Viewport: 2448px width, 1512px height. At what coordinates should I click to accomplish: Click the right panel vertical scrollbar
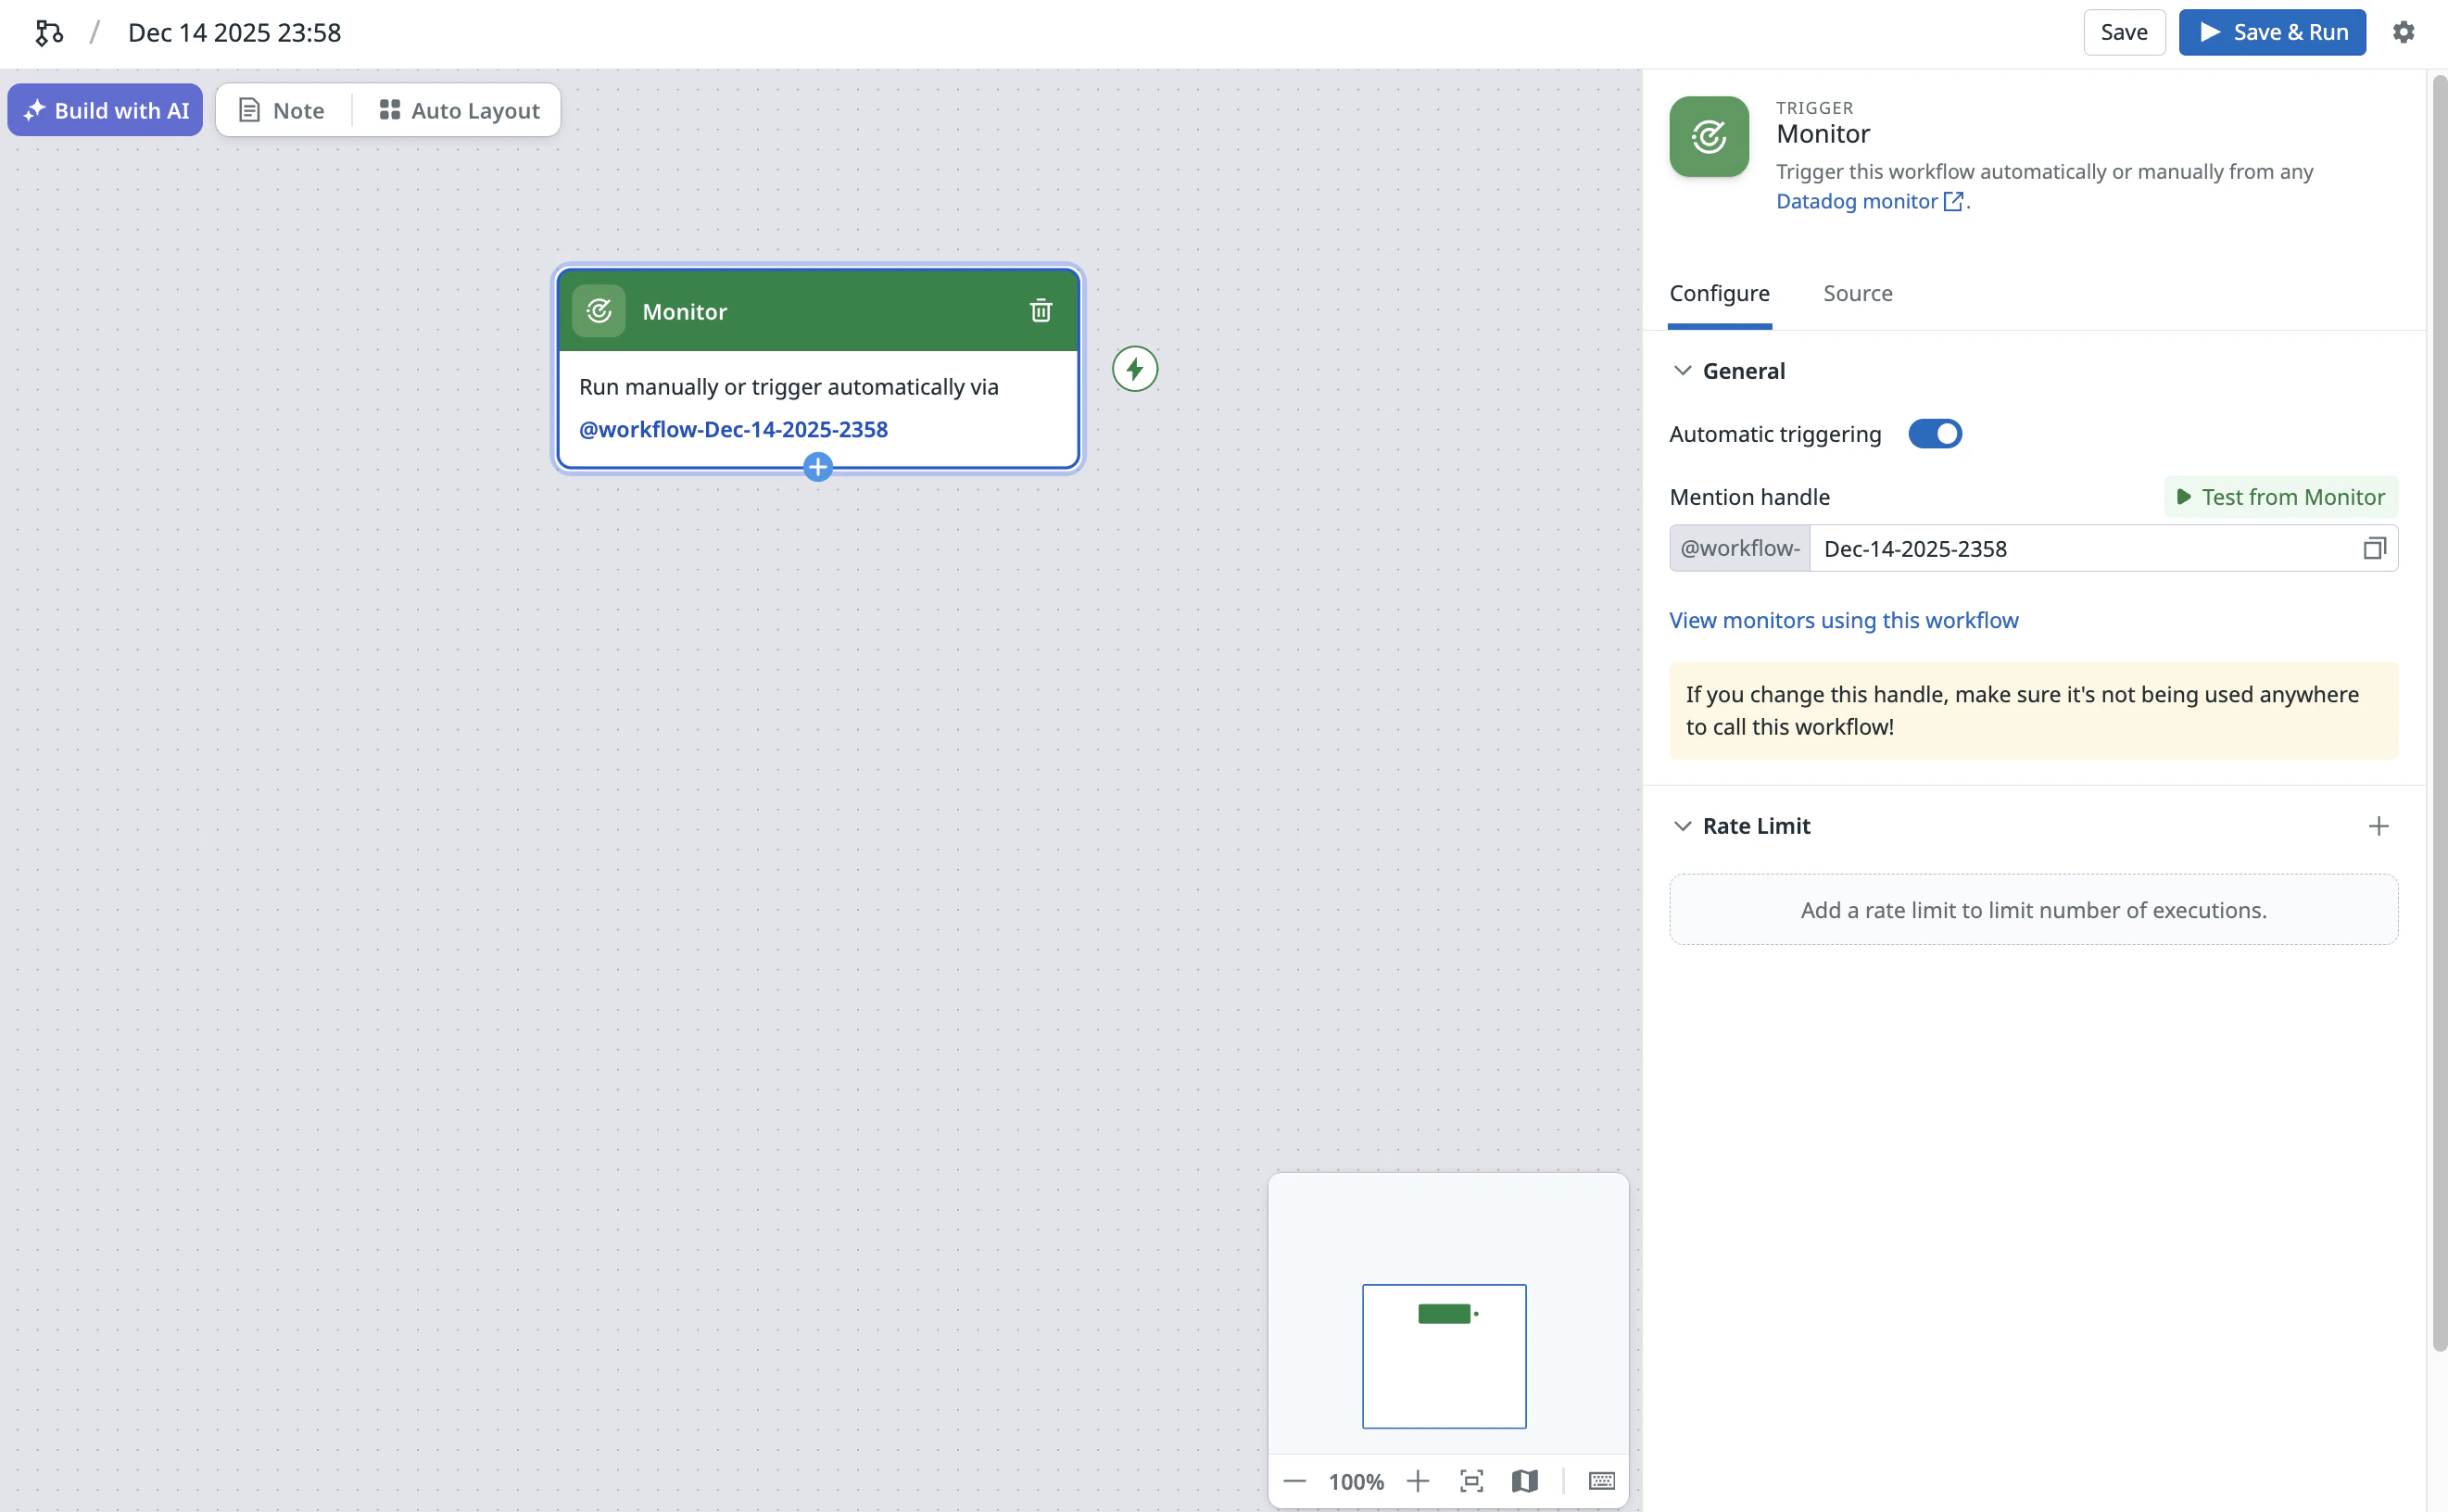(2439, 715)
